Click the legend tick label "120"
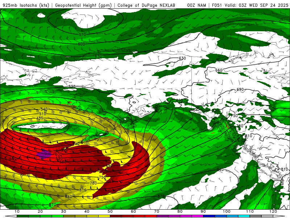290x218 pixels. [273, 211]
